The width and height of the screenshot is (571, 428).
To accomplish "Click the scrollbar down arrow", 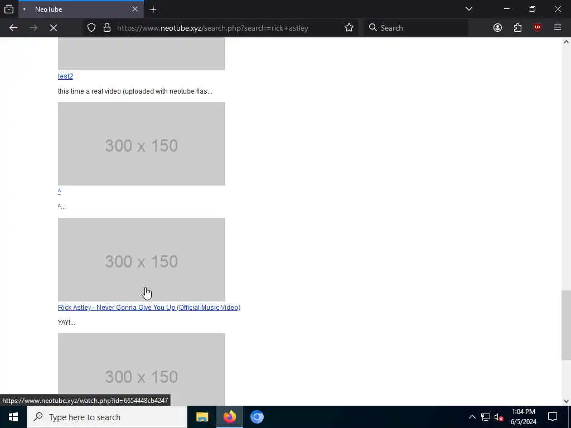I will tap(566, 401).
